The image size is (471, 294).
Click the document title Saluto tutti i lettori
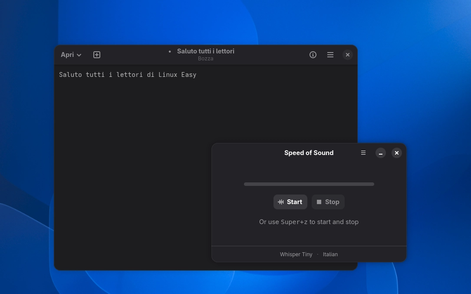(x=205, y=51)
